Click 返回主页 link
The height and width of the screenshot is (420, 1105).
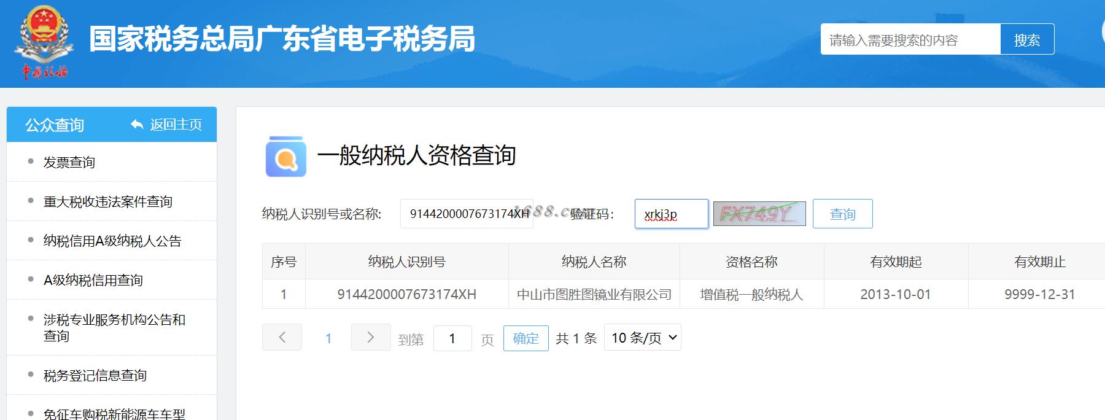176,125
